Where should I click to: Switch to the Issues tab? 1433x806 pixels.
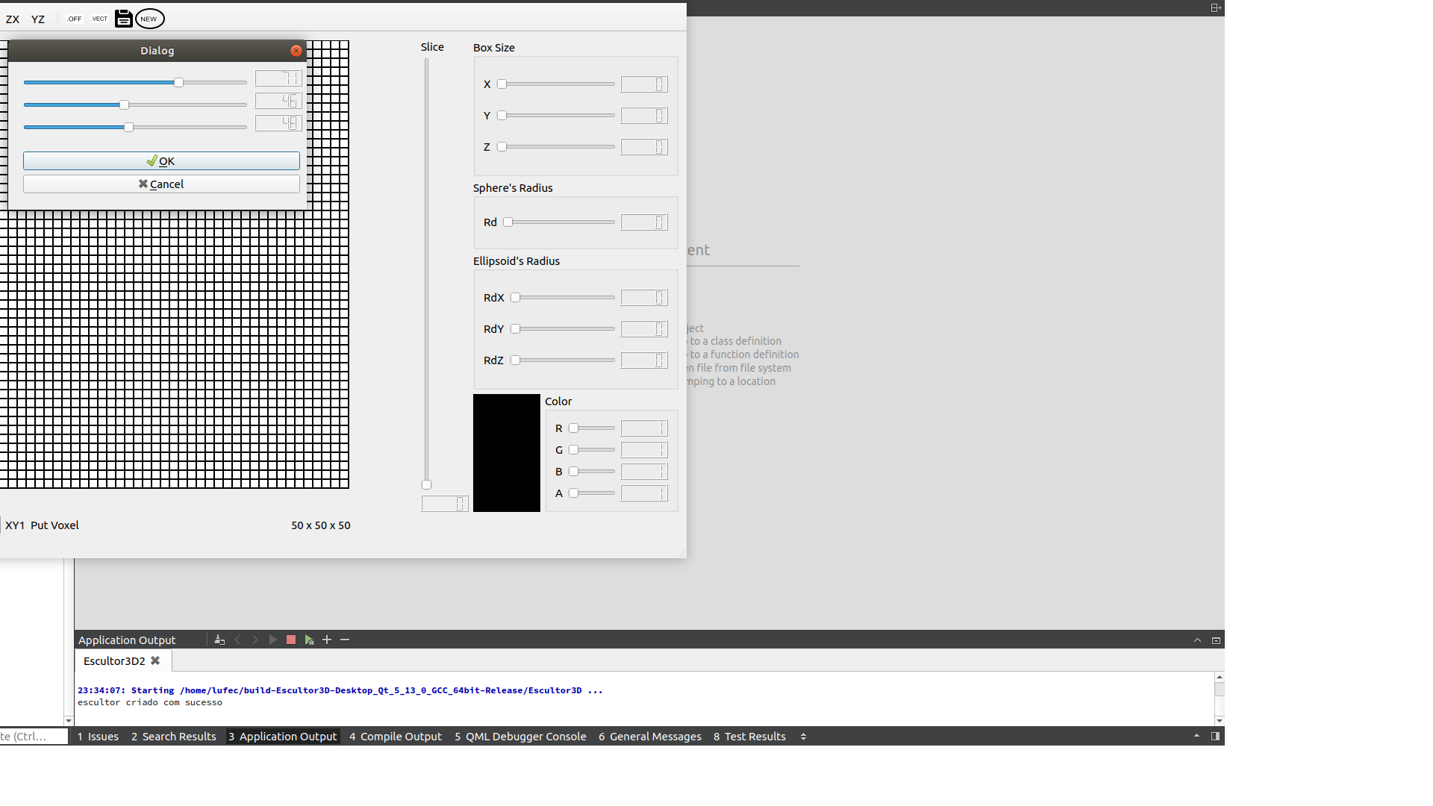click(98, 736)
